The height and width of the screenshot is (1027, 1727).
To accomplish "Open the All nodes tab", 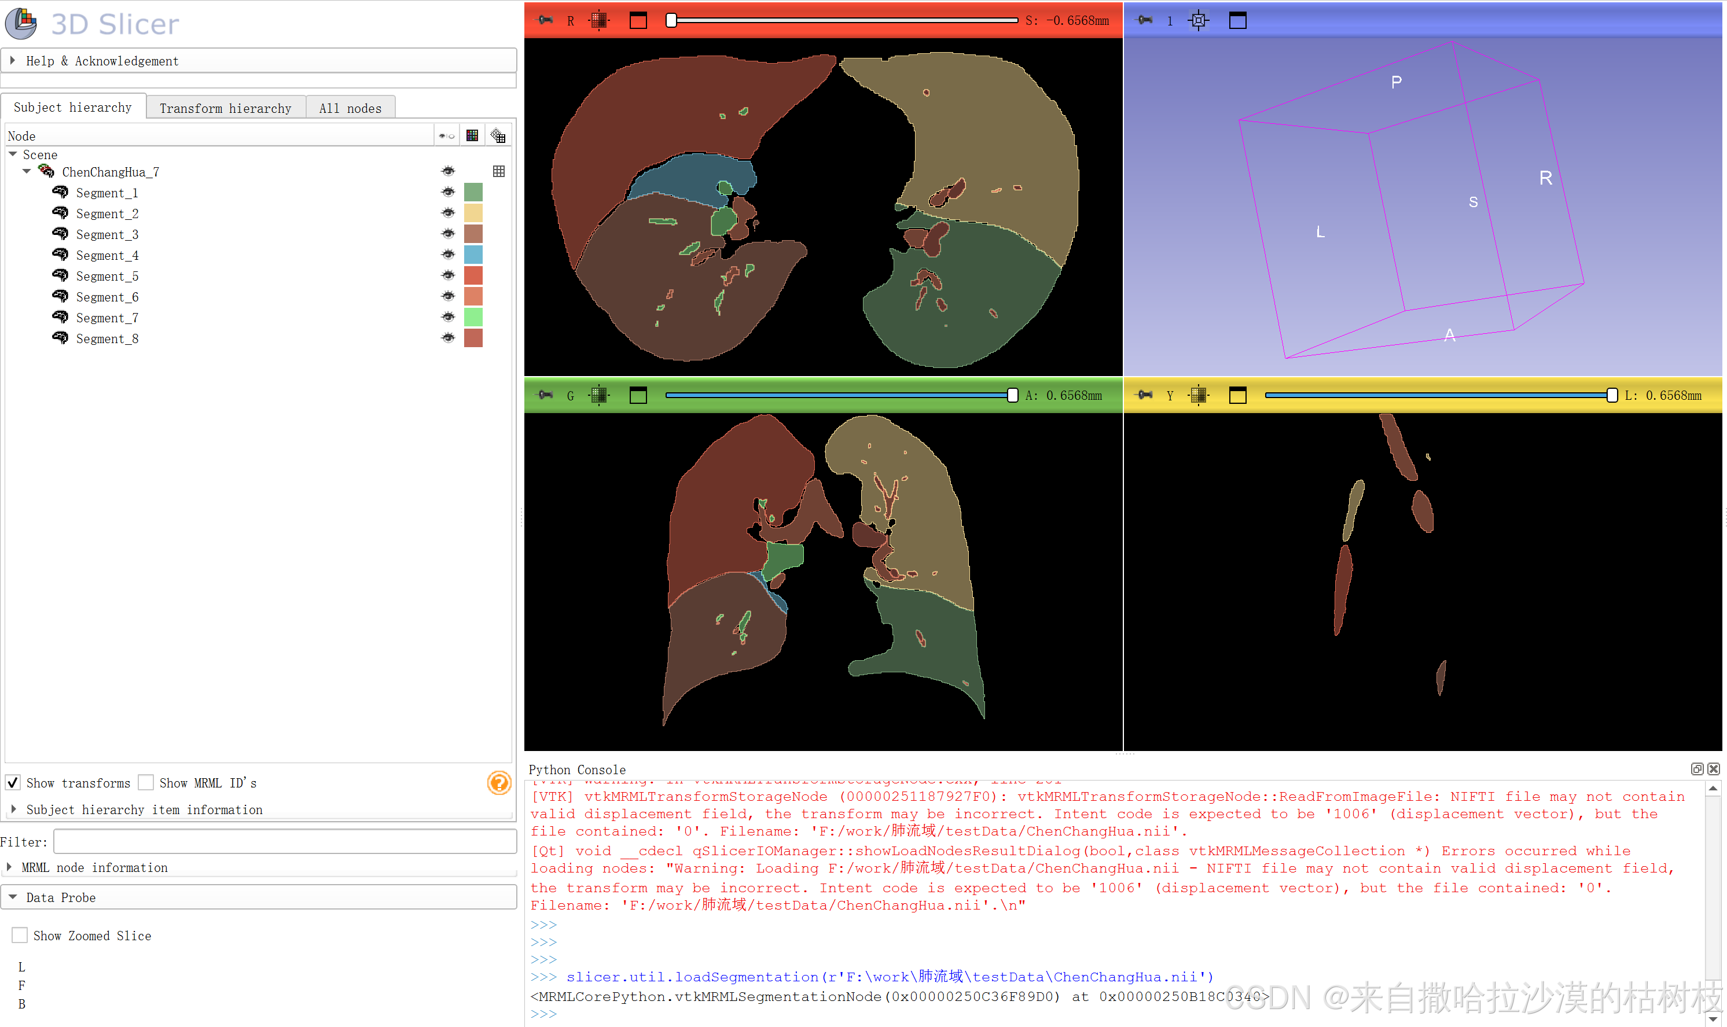I will 350,108.
